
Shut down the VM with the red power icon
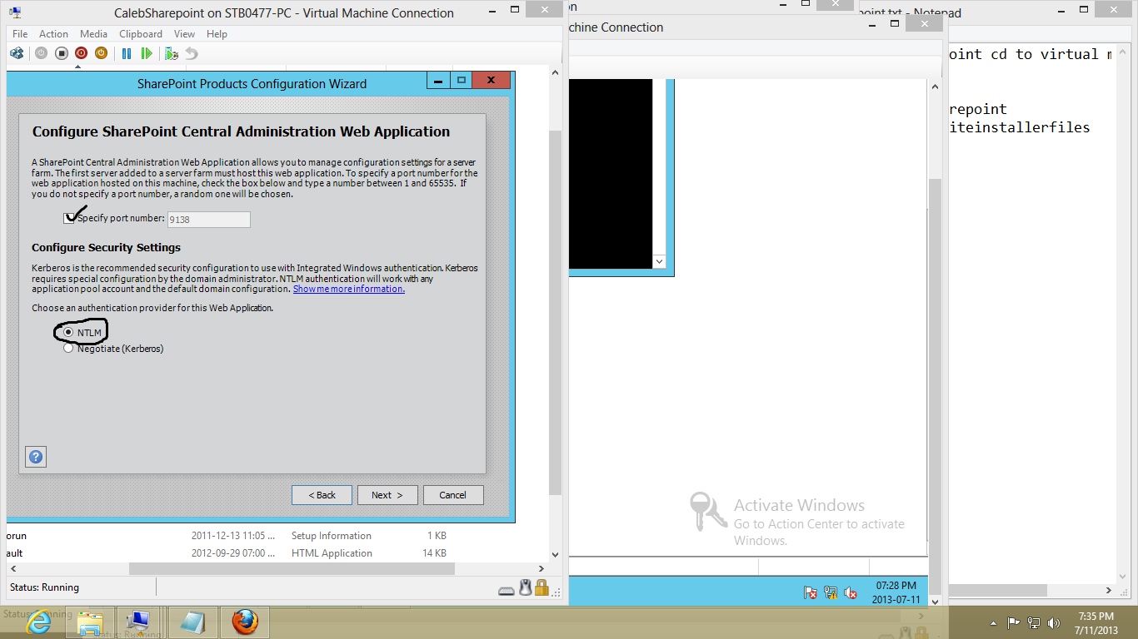click(x=81, y=53)
